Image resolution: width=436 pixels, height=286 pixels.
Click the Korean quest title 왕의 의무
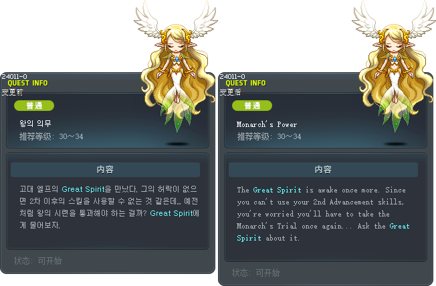pos(35,123)
